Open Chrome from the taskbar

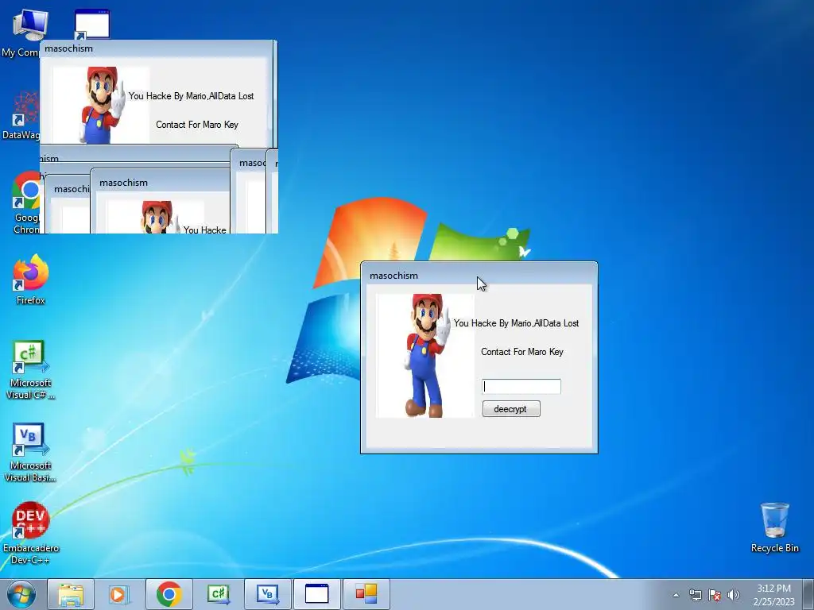tap(169, 594)
